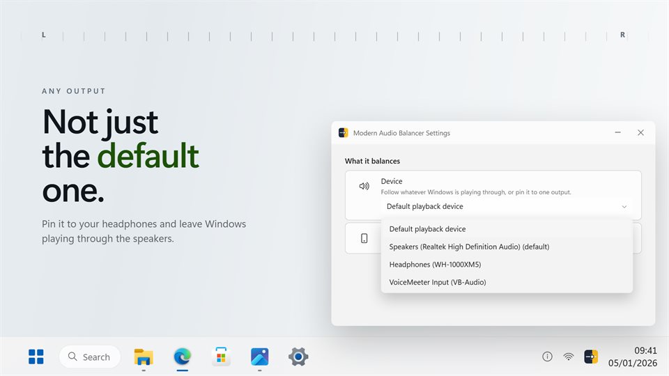Screen dimensions: 669x376
Task: Pick Headphones (WH-1000XM5) from the list
Action: 507,265
